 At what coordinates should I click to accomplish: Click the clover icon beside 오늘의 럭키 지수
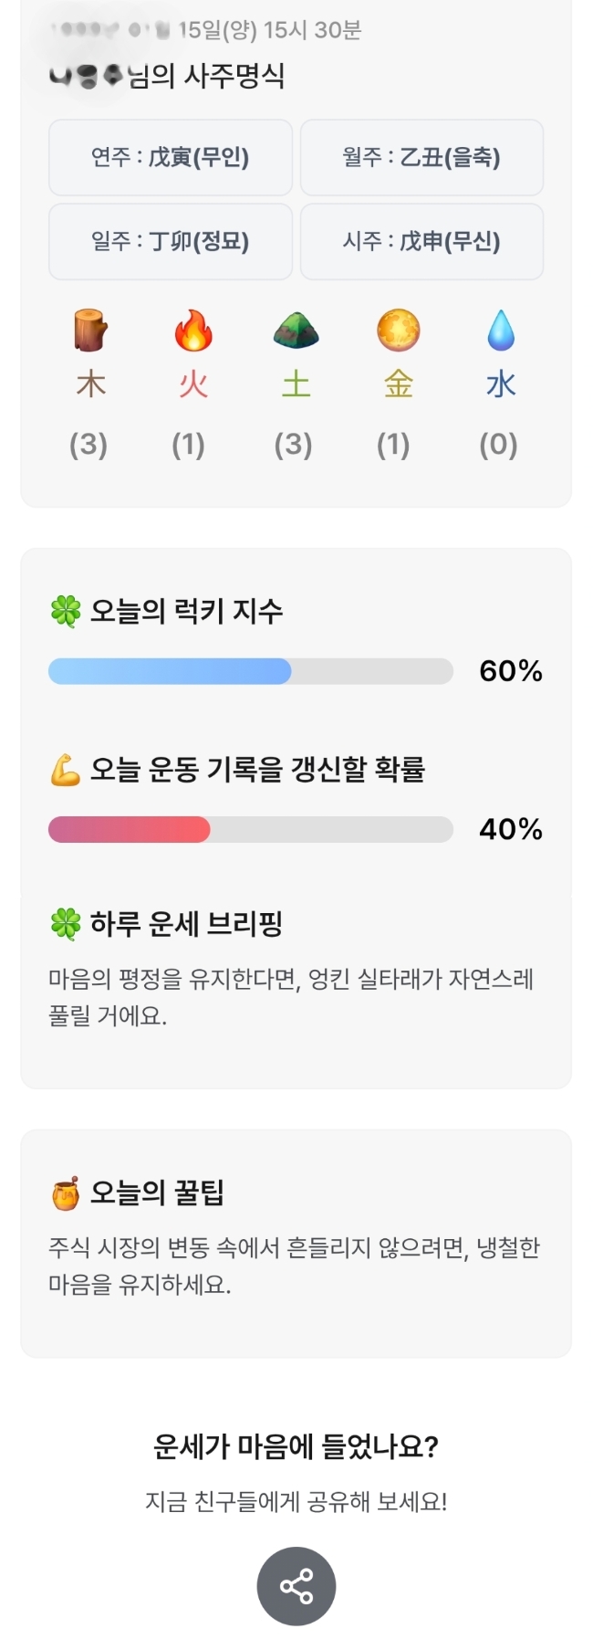(x=66, y=611)
